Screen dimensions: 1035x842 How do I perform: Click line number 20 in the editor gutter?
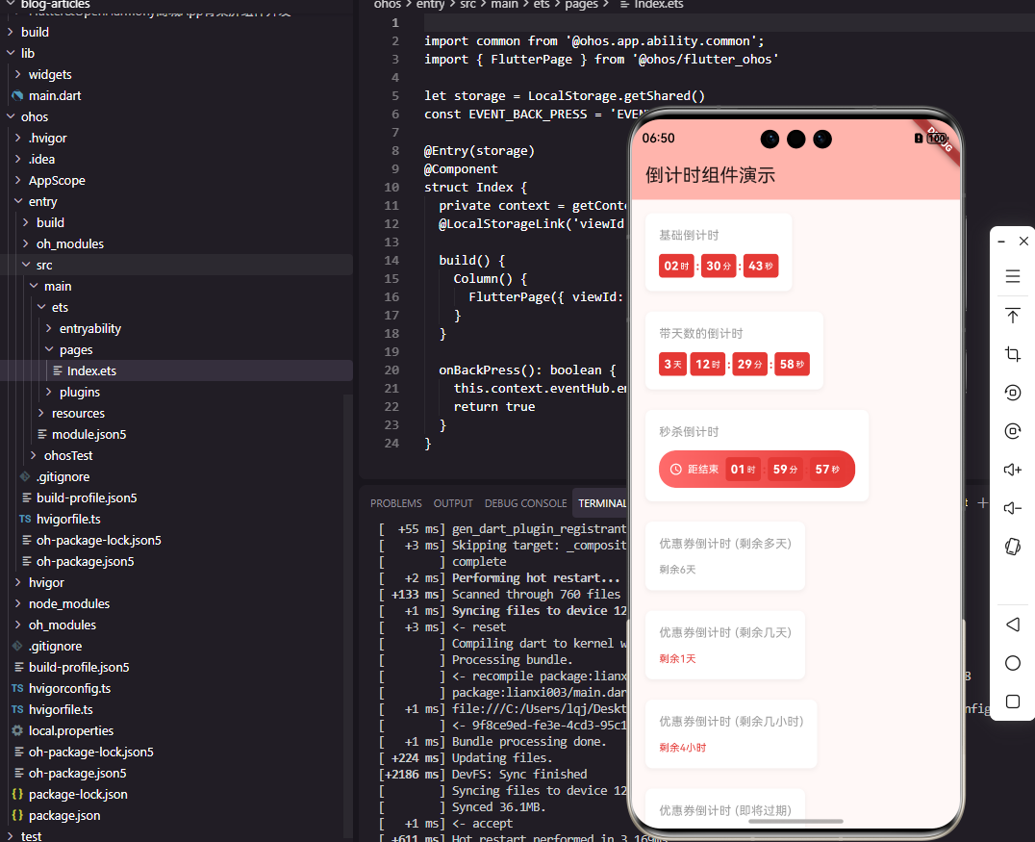coord(392,370)
